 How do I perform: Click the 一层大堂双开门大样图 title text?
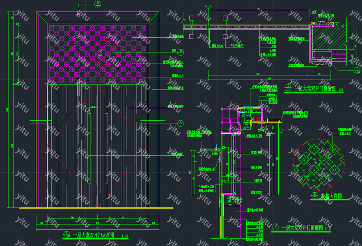(94, 235)
